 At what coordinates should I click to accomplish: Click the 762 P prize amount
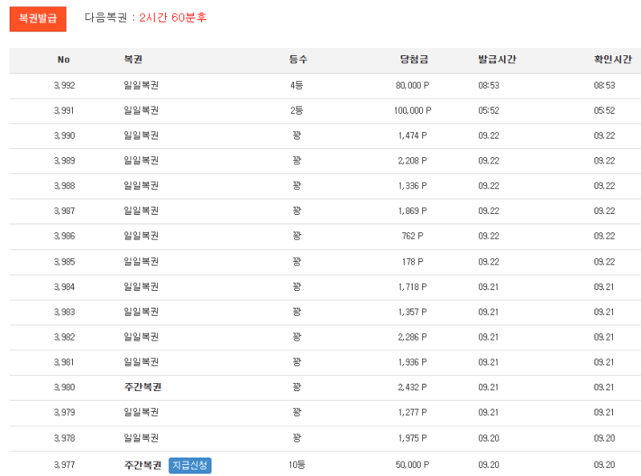pos(413,236)
